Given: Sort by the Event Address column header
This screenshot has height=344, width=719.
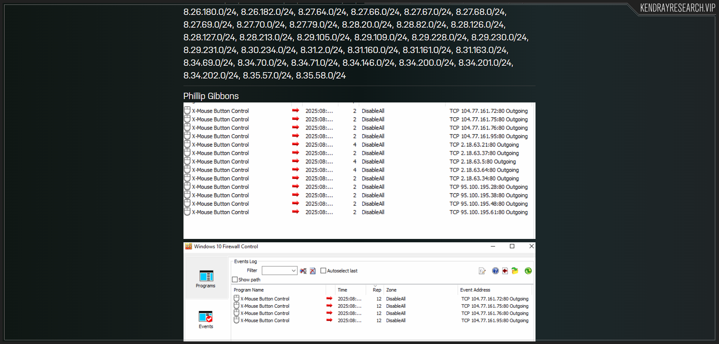Looking at the screenshot, I should [475, 290].
